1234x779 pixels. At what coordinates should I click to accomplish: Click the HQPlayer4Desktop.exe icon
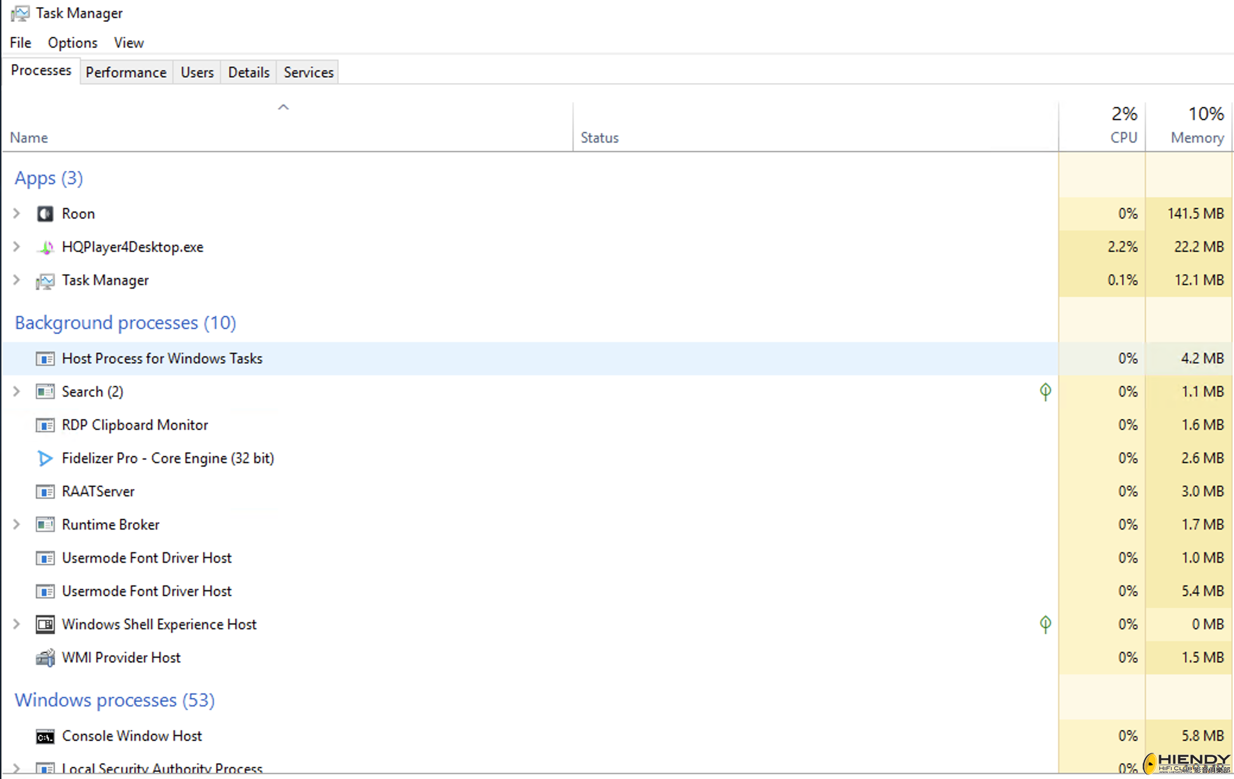pos(46,247)
